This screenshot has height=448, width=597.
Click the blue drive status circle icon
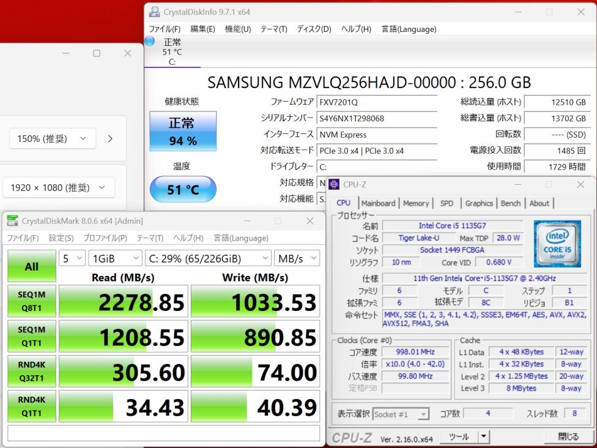tap(150, 42)
